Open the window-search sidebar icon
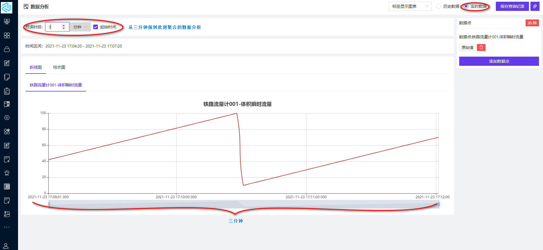543x250 pixels. 7,104
